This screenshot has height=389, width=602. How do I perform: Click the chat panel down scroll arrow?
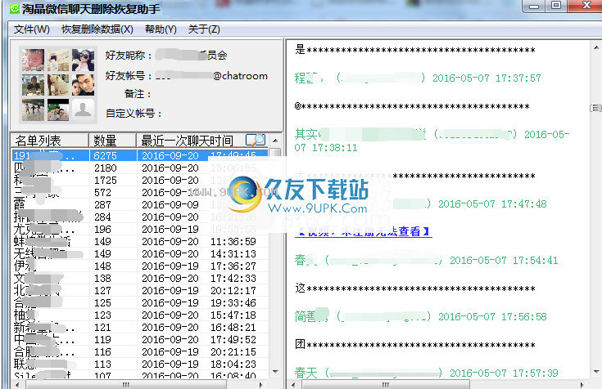tap(596, 371)
